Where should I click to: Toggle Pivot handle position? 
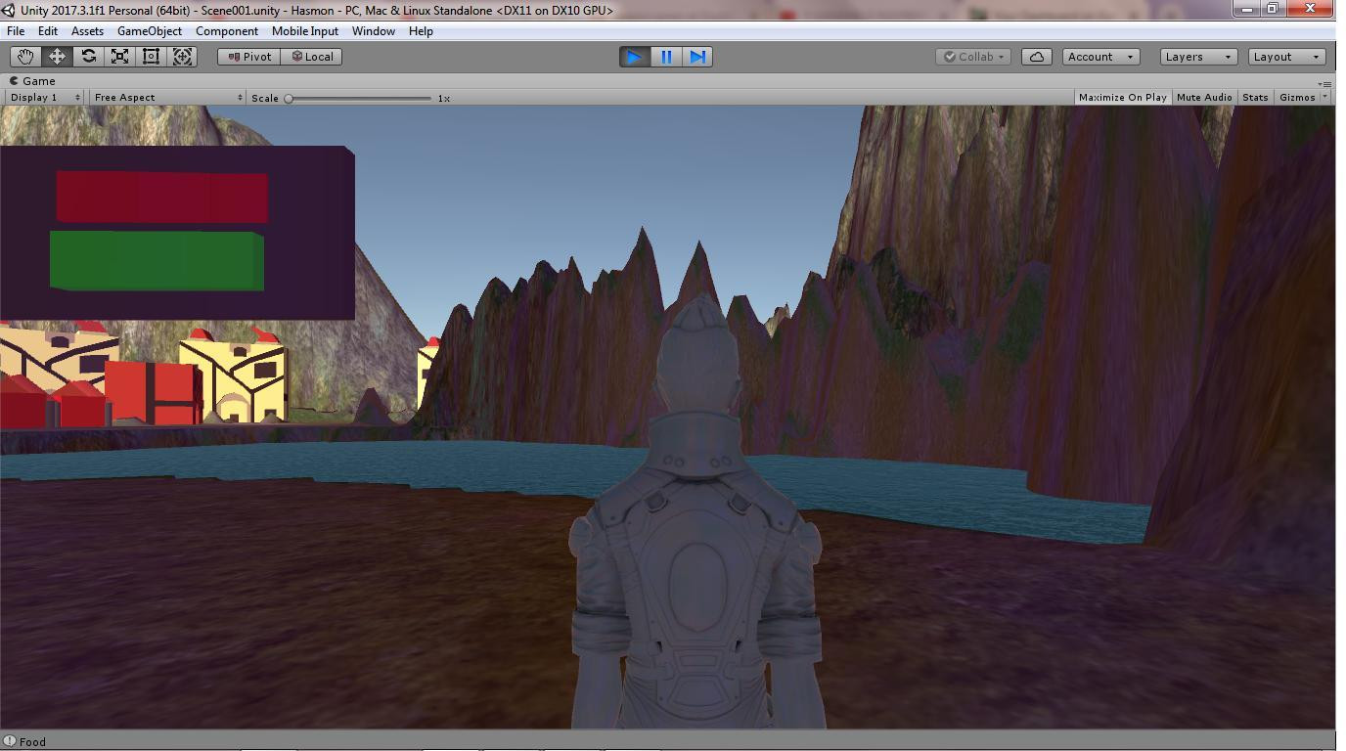pyautogui.click(x=249, y=57)
